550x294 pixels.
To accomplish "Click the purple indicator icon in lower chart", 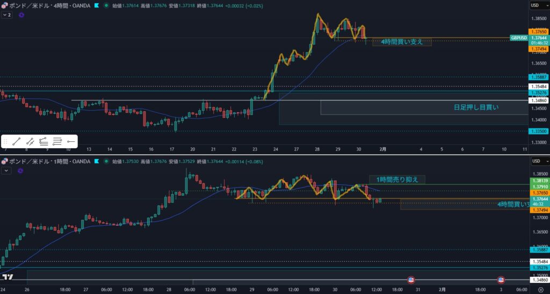I will 21,170.
